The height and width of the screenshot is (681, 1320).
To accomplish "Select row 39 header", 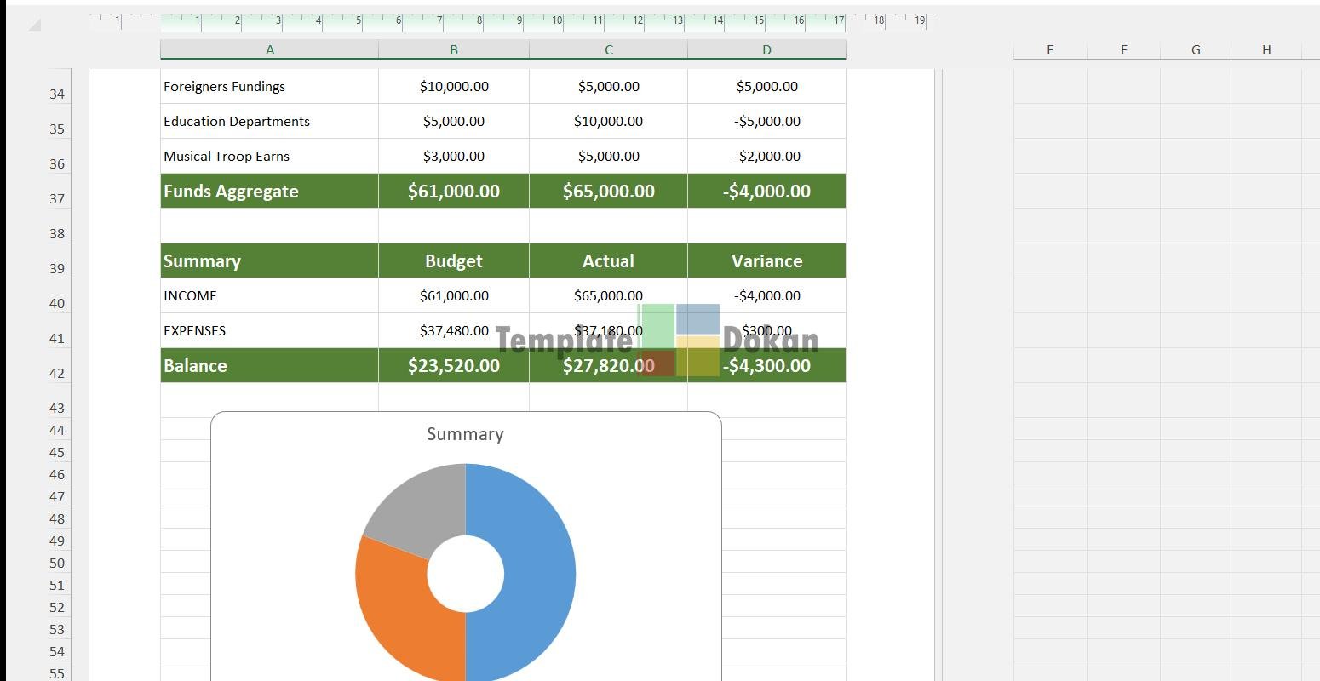I will (57, 268).
